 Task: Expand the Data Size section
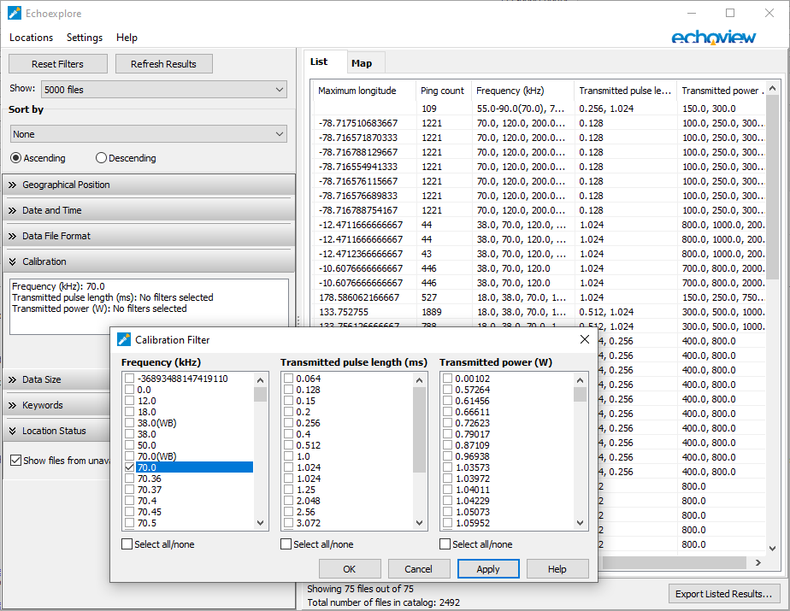(56, 379)
